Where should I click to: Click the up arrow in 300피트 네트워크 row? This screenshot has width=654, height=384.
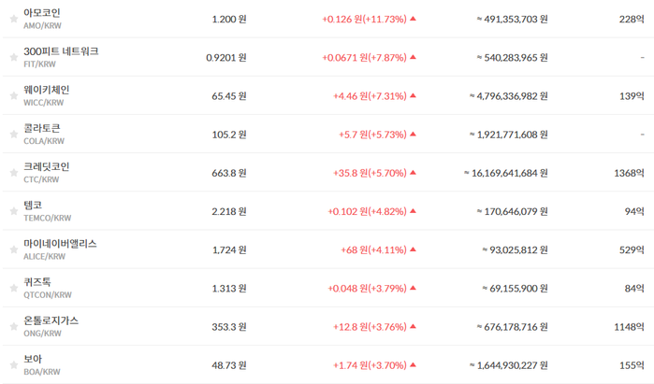413,57
